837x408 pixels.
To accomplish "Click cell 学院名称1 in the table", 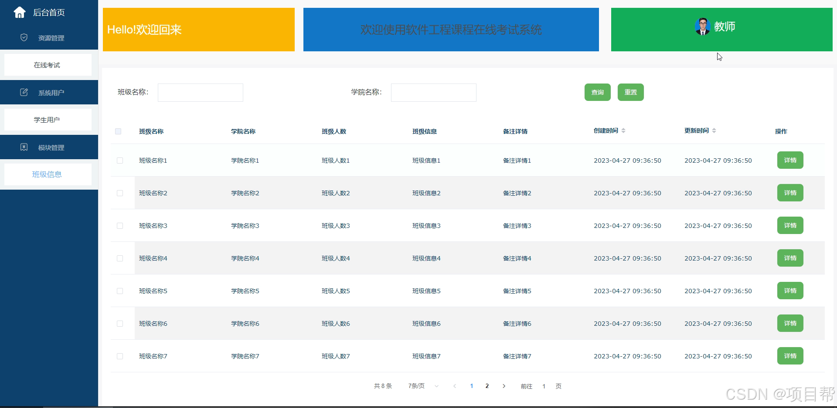I will point(245,161).
